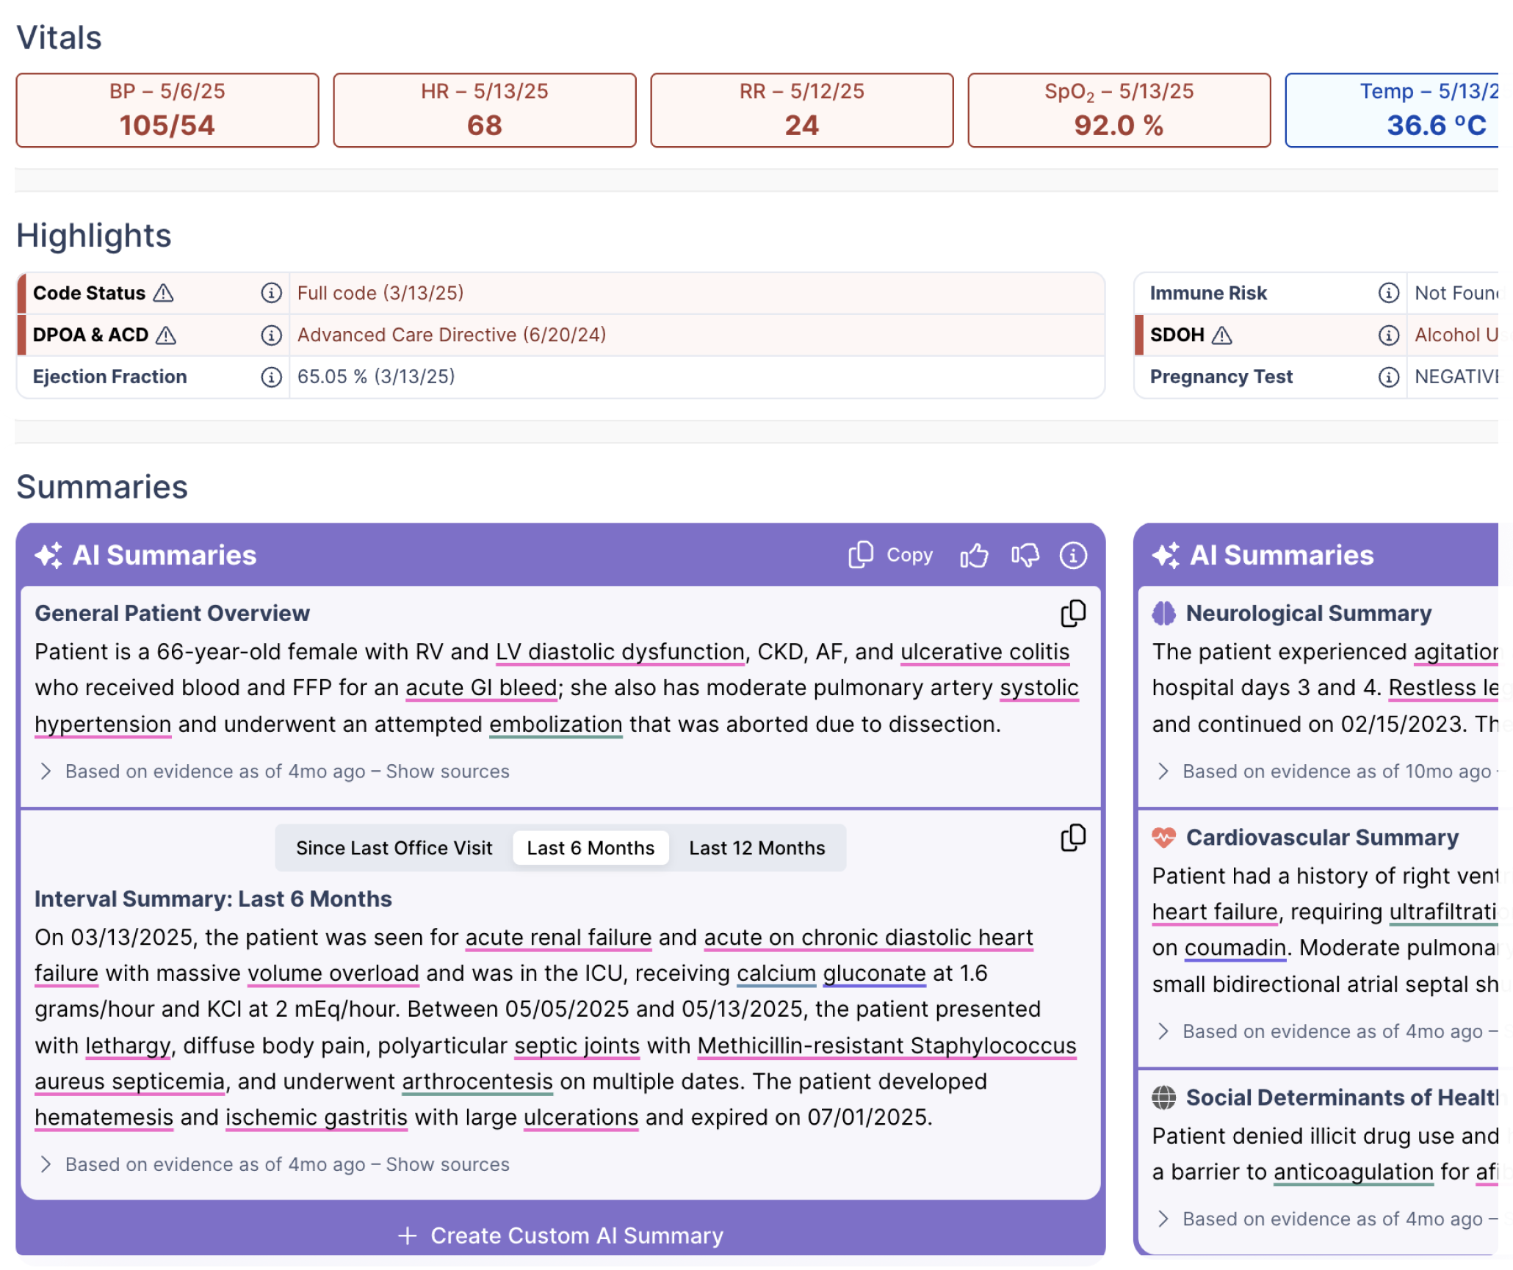Screen dimensions: 1513x1270
Task: Click the General Patient Overview heading
Action: click(172, 613)
